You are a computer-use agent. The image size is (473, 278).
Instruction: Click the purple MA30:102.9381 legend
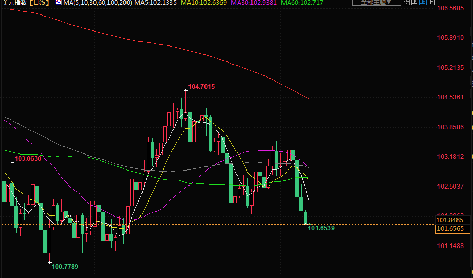tap(254, 3)
